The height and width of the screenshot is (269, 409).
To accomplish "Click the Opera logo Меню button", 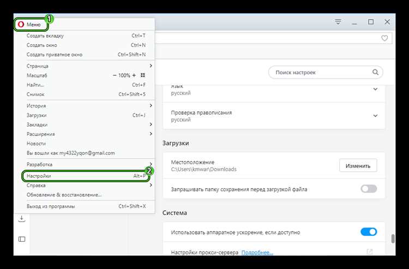I will click(30, 25).
